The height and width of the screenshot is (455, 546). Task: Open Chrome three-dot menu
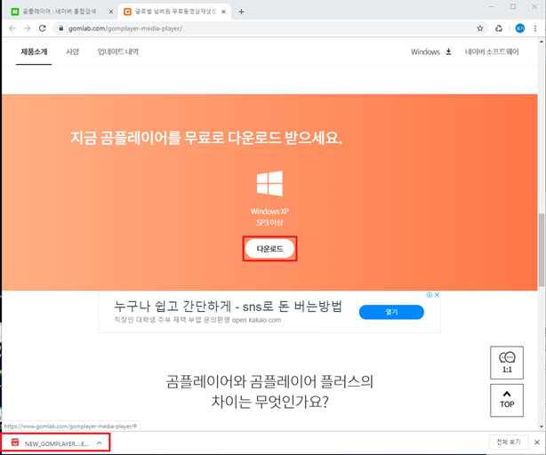[x=535, y=28]
